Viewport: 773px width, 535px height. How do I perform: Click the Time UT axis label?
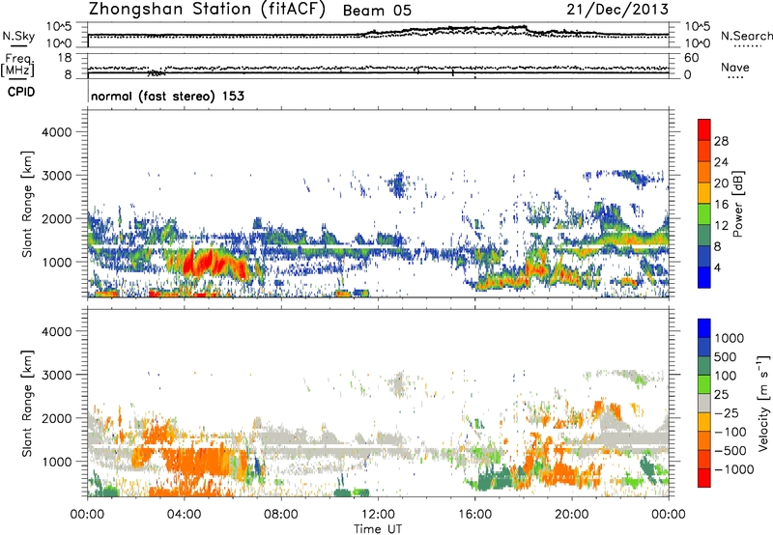tap(378, 529)
